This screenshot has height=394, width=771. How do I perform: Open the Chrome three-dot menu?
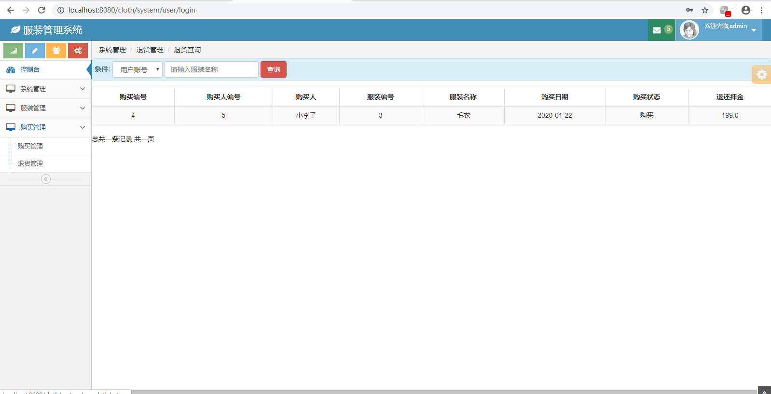pyautogui.click(x=762, y=10)
